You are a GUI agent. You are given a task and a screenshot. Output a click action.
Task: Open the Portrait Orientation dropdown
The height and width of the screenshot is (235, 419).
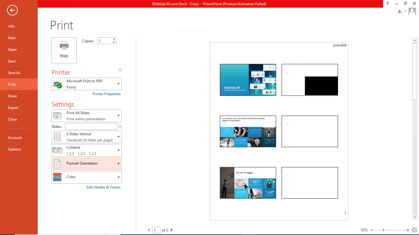tap(119, 163)
